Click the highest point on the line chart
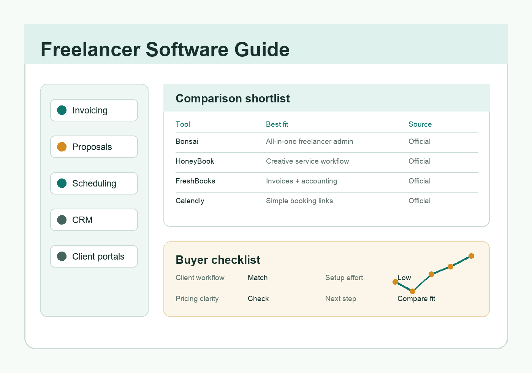This screenshot has height=373, width=532. pyautogui.click(x=471, y=256)
